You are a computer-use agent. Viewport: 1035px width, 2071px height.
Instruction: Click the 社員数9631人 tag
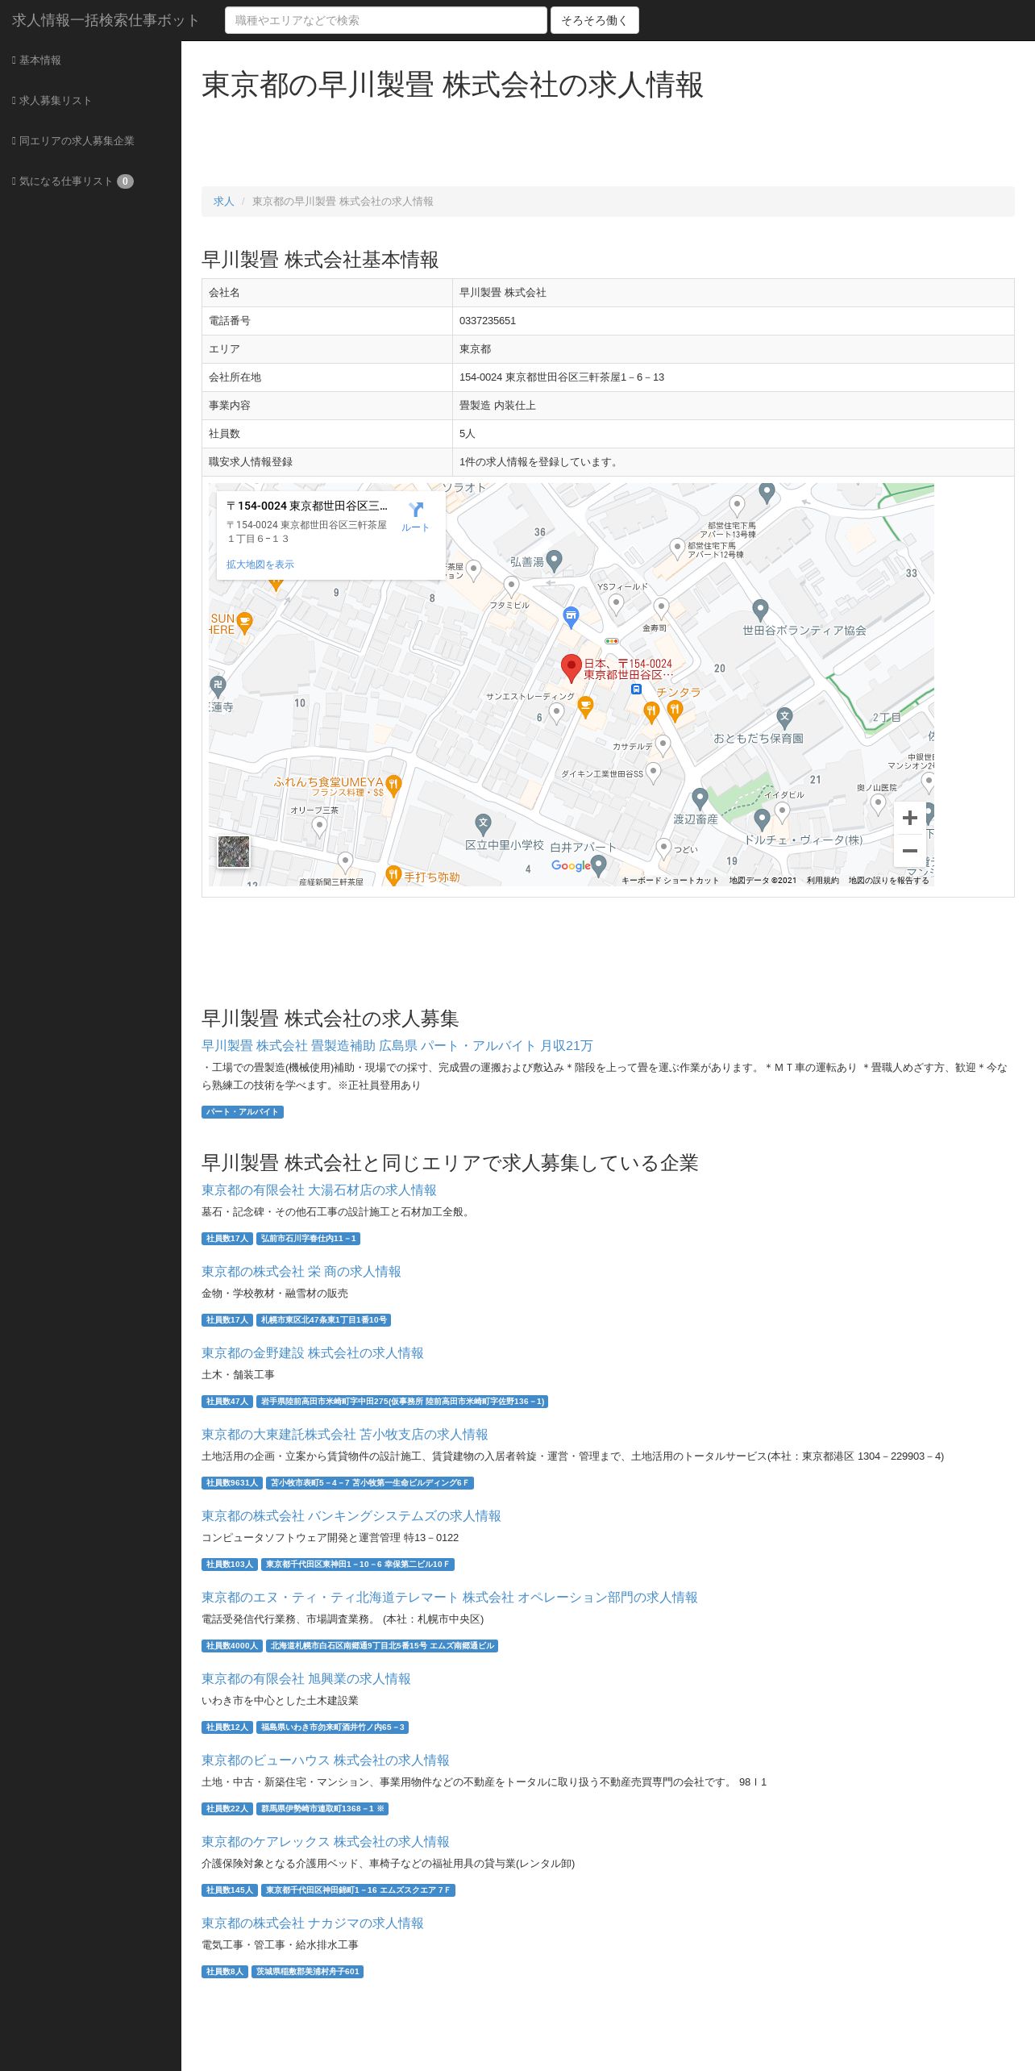231,1483
